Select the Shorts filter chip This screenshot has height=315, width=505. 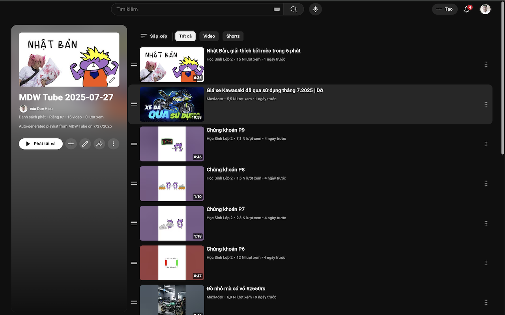233,36
